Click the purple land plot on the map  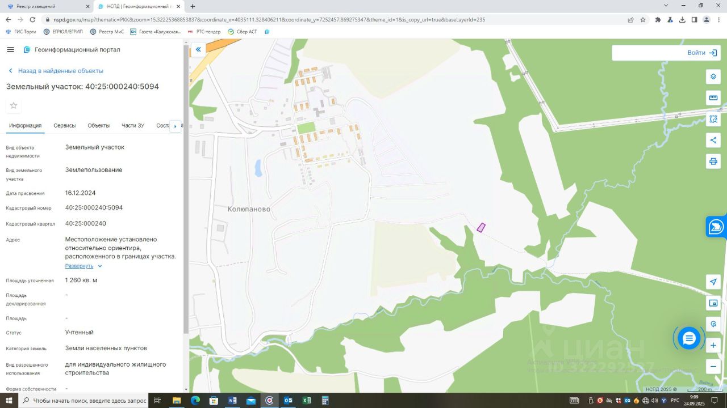pyautogui.click(x=481, y=228)
